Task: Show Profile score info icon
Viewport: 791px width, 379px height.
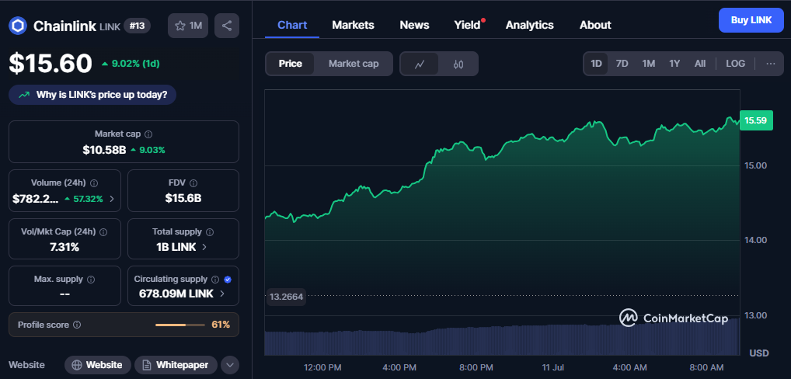Action: click(77, 325)
